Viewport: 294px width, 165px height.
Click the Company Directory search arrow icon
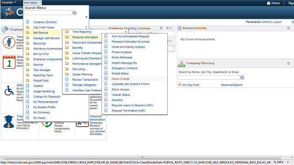[242, 77]
